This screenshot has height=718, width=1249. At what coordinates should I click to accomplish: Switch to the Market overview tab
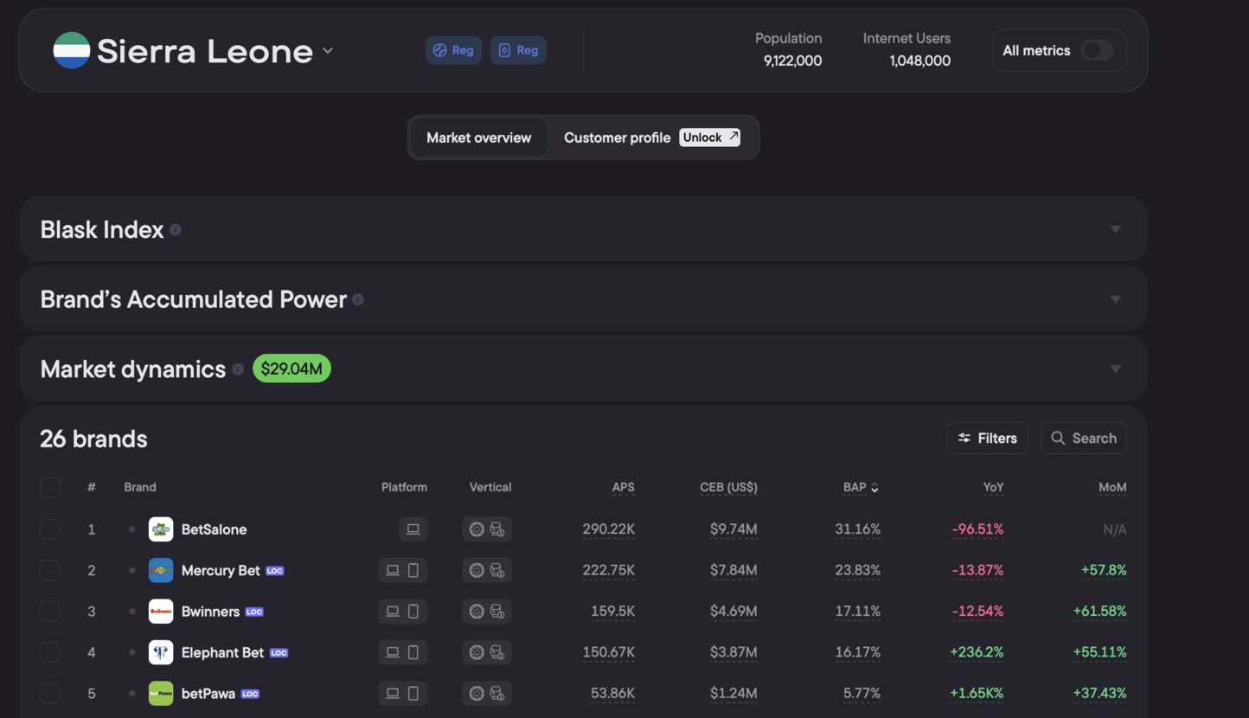[478, 138]
